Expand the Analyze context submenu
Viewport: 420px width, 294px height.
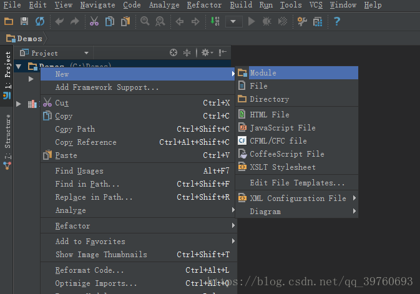[138, 210]
